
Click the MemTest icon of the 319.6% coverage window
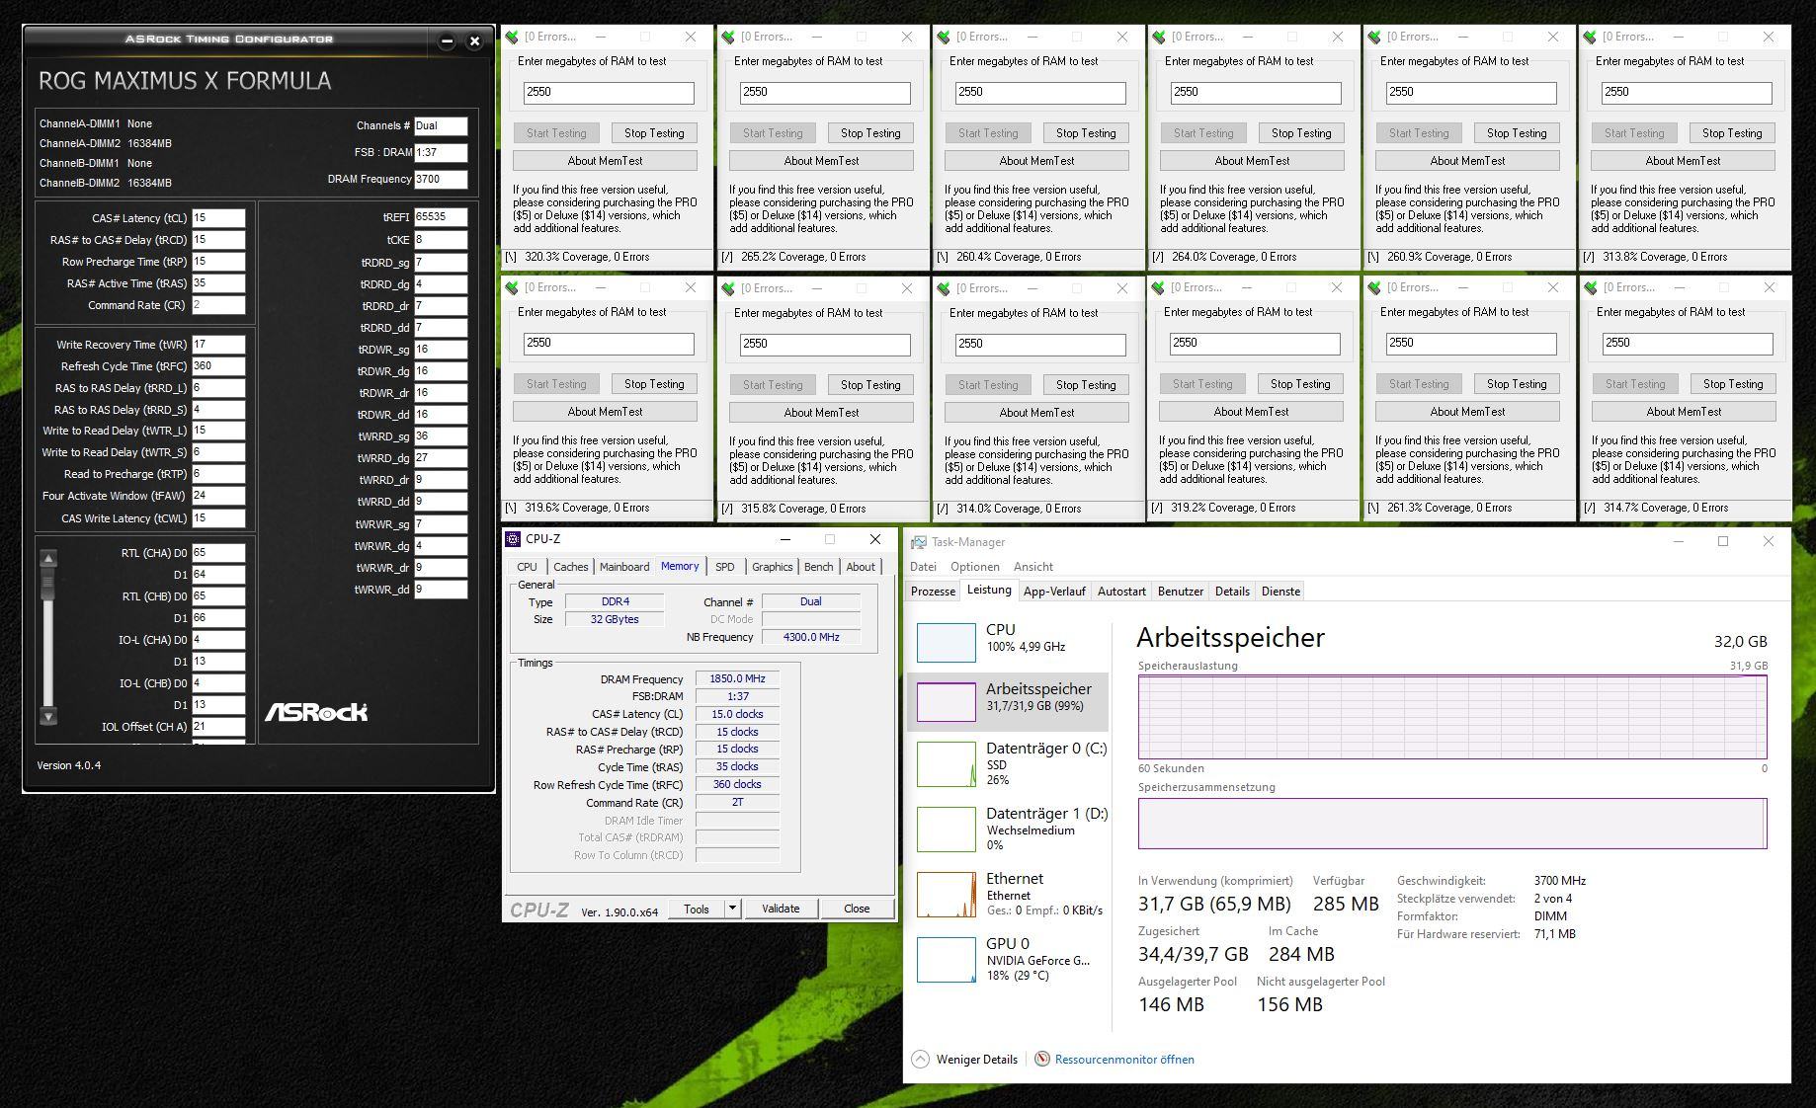coord(512,288)
